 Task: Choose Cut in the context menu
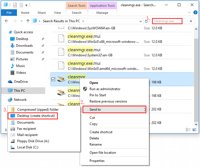coord(92,118)
